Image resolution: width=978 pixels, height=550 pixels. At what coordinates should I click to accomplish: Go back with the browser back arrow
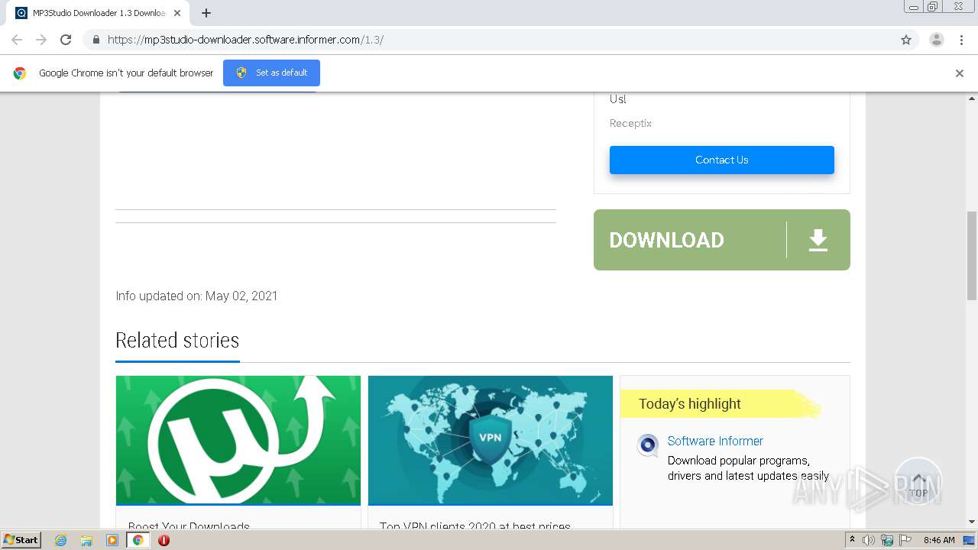coord(17,40)
